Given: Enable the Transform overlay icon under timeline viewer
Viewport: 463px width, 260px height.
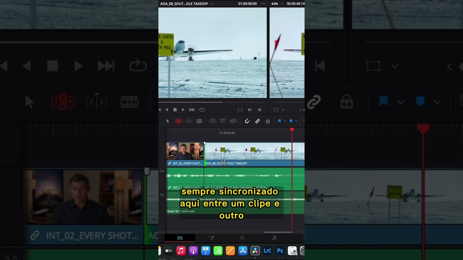Looking at the screenshot, I should (276, 110).
